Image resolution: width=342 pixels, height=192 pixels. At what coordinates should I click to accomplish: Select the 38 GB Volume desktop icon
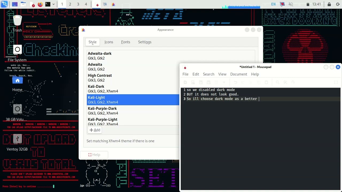click(17, 113)
